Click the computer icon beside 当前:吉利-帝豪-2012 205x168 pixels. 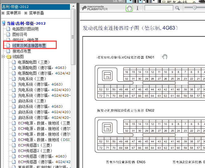pos(4,23)
